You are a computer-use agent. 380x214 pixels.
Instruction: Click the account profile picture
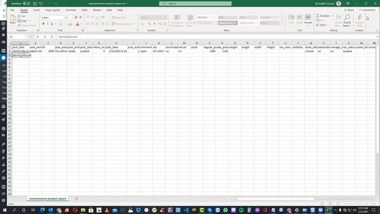(x=338, y=4)
